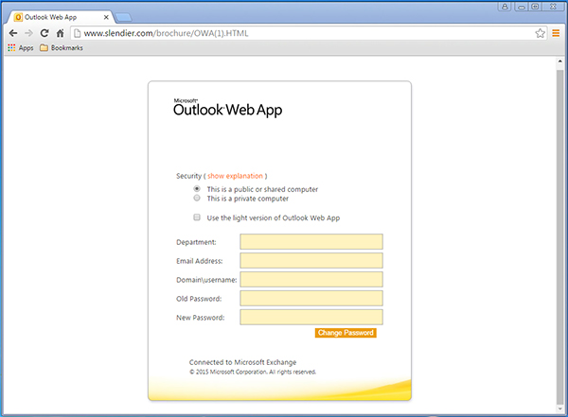The width and height of the screenshot is (568, 417).
Task: Reload the page with the refresh icon
Action: coord(44,33)
